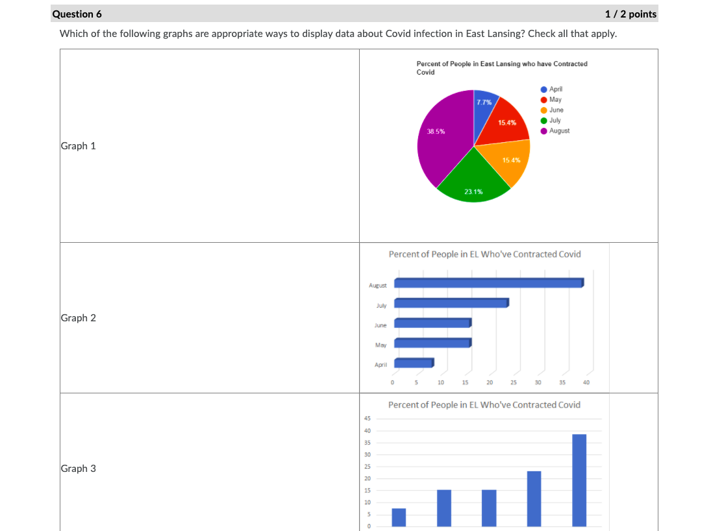The height and width of the screenshot is (531, 724).
Task: Click the 40 tick on Graph 2 x-axis
Action: (x=586, y=382)
